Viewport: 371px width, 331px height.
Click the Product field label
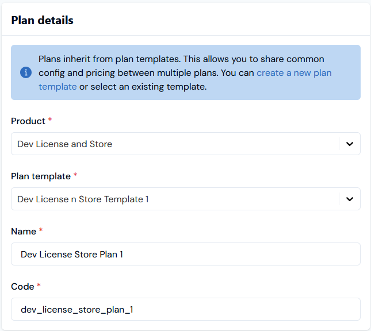click(28, 121)
